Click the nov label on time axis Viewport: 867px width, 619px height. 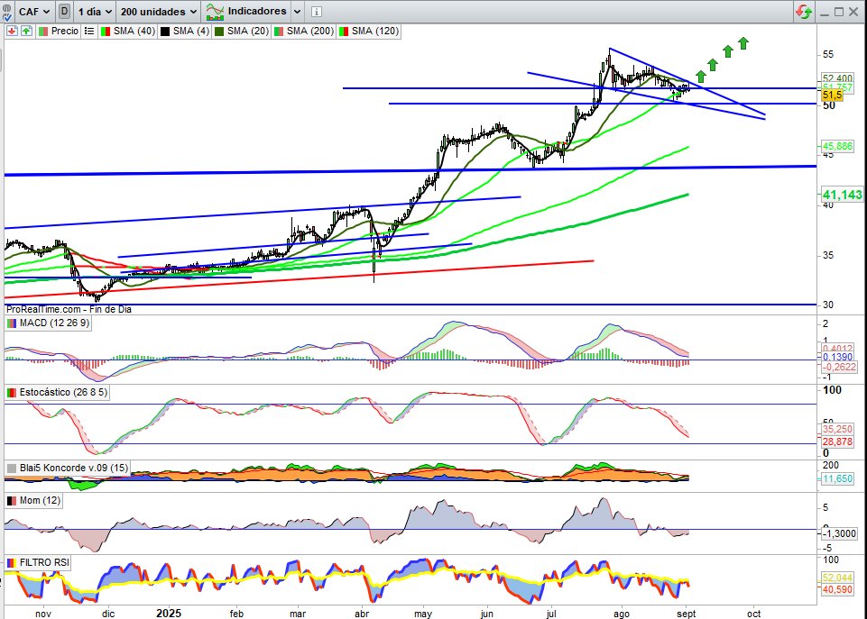pos(43,614)
